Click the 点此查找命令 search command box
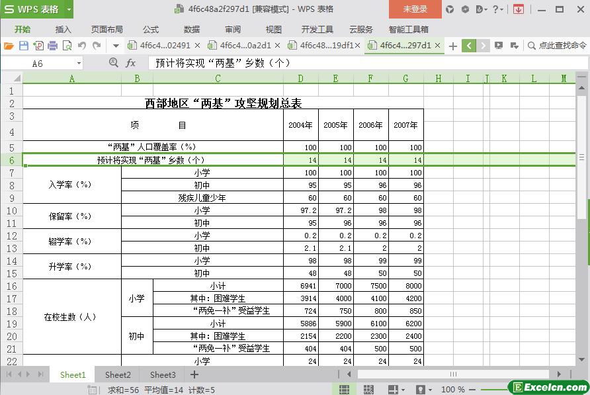The image size is (590, 395). [x=557, y=46]
